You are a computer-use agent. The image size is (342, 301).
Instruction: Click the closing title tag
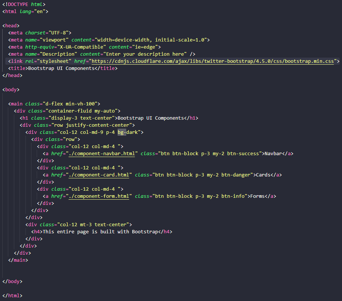106,68
